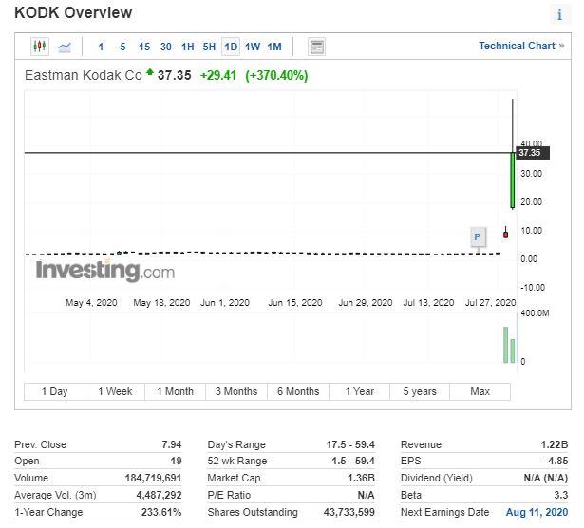Select the 1 minute interval
This screenshot has width=584, height=528.
pos(101,47)
